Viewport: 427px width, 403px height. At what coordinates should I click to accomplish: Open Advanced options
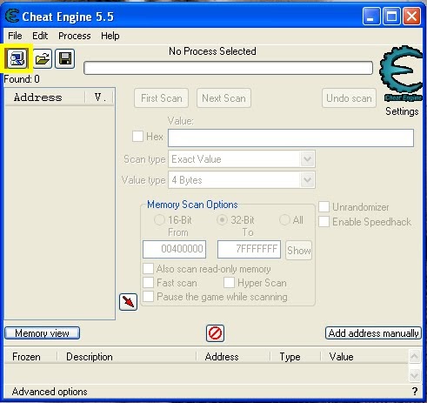pos(50,392)
